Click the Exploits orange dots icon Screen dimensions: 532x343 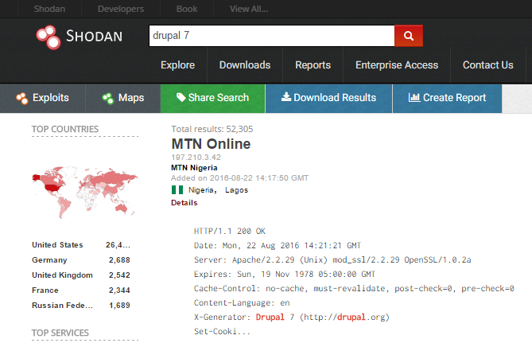(22, 98)
